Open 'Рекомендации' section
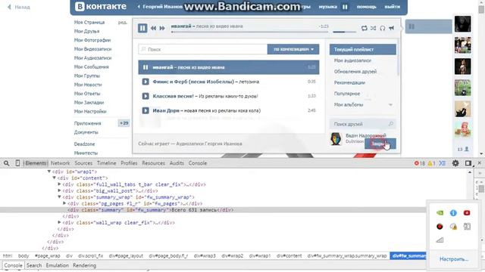This screenshot has width=485, height=272. [x=349, y=82]
